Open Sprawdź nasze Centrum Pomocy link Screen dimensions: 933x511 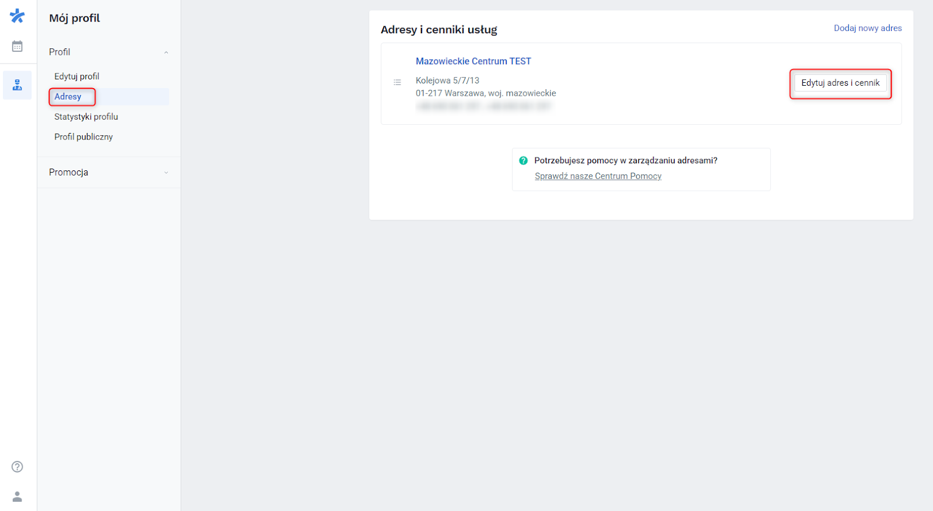[x=598, y=176]
